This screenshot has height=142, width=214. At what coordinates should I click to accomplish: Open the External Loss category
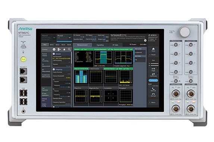46,100
